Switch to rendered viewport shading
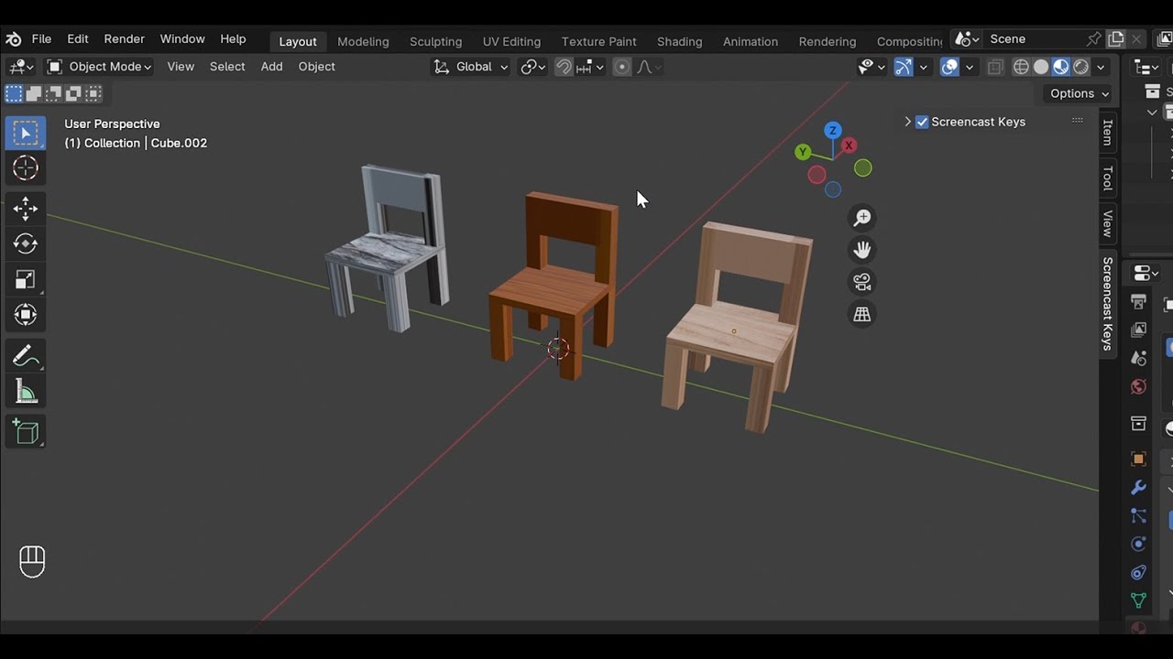 pos(1081,67)
